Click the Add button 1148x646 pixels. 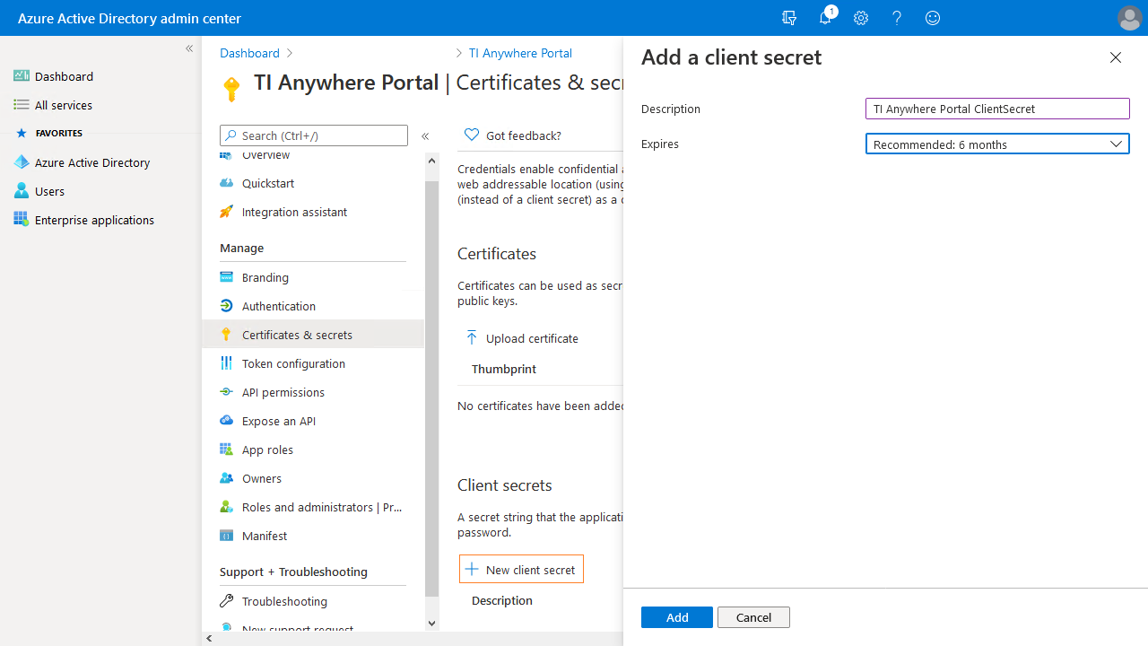tap(676, 617)
